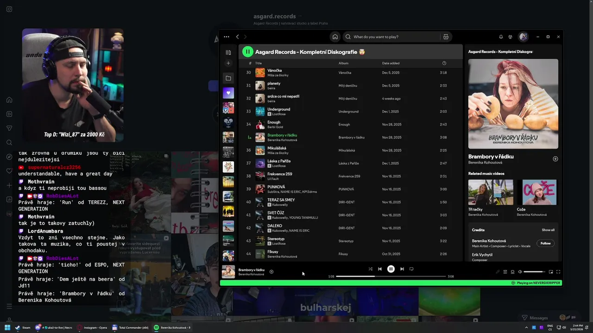Open the Windows Start button
Viewport: 593px width, 333px height.
point(7,327)
